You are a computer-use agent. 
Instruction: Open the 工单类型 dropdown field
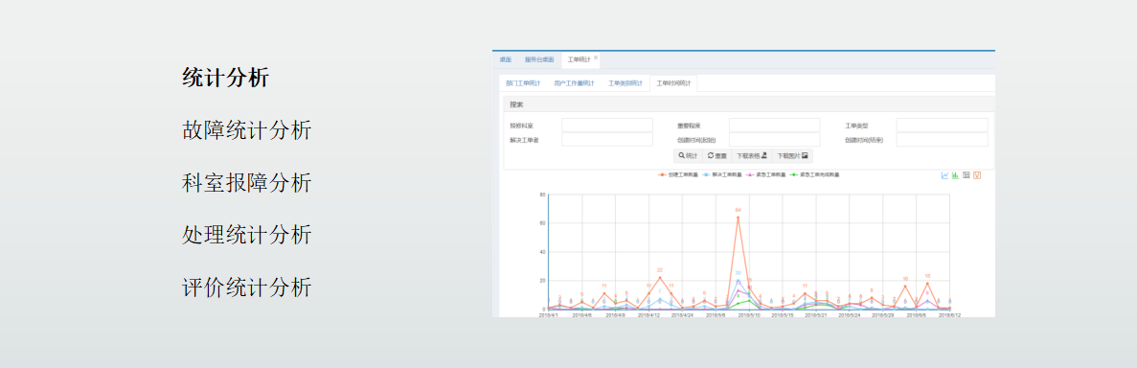pyautogui.click(x=942, y=126)
